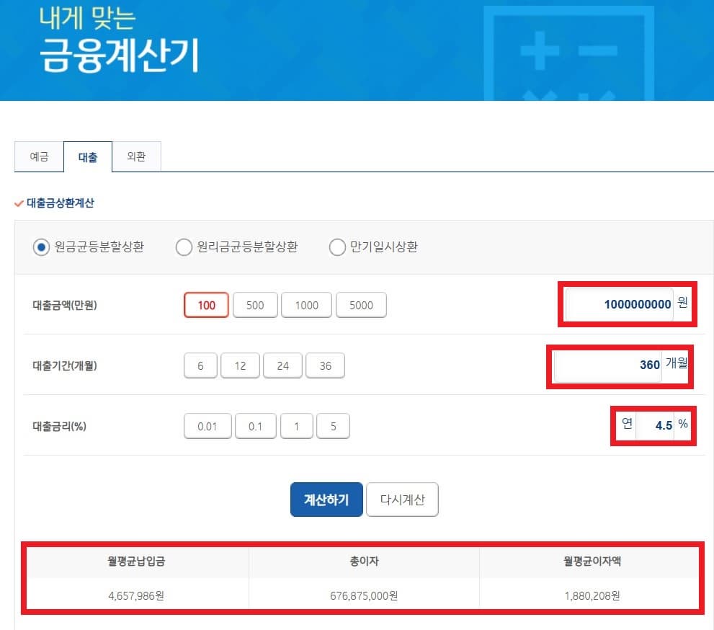Click the 월평균이자액 column header

(592, 562)
